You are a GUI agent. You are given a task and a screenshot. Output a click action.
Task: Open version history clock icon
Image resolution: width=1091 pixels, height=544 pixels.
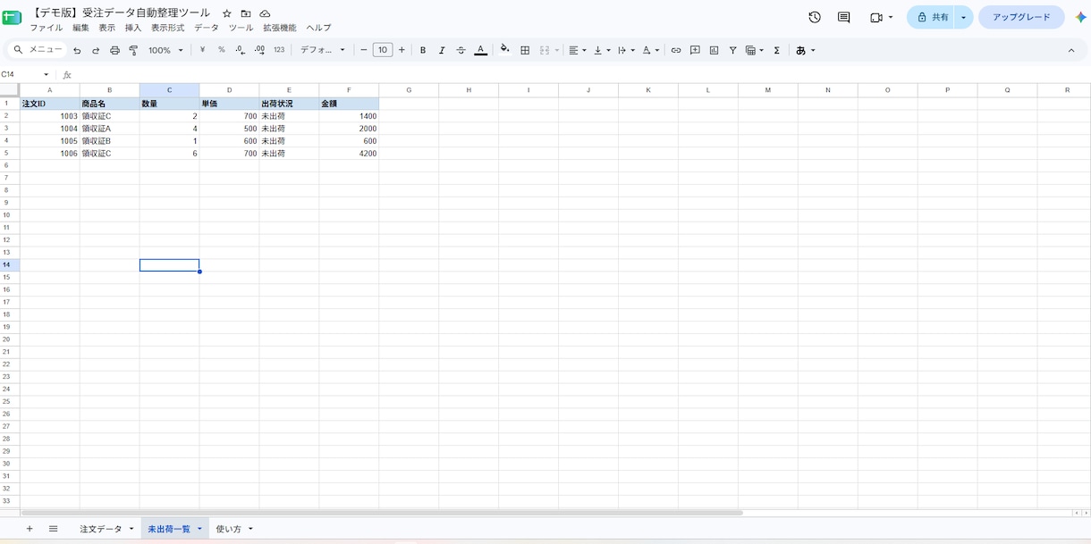[815, 17]
